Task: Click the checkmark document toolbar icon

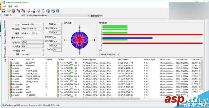Action: click(x=38, y=11)
